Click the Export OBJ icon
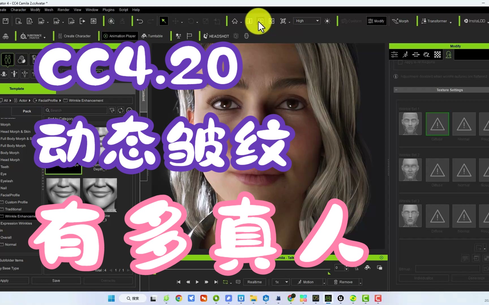 point(41,21)
